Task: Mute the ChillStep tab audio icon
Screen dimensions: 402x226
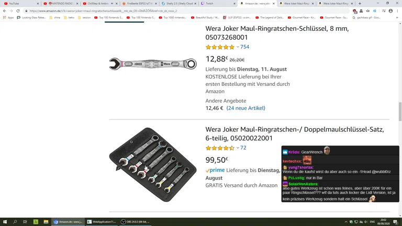Action: 112,4
